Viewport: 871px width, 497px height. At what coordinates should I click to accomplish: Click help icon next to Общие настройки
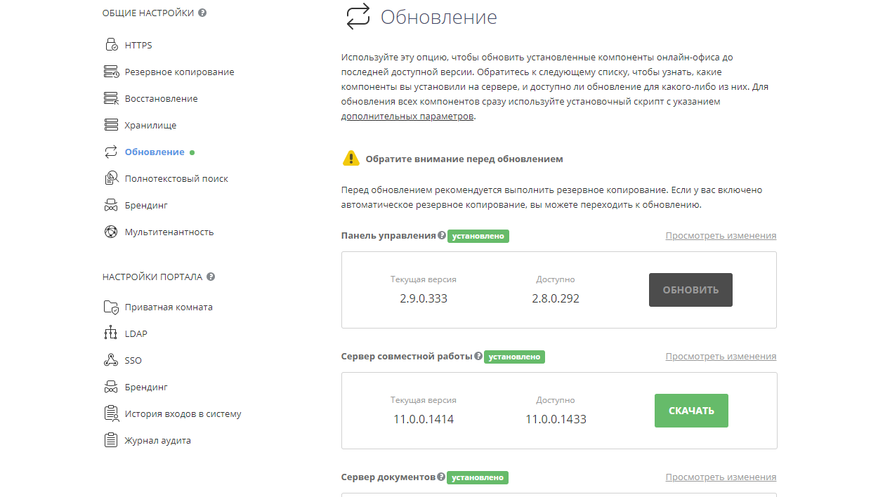202,13
